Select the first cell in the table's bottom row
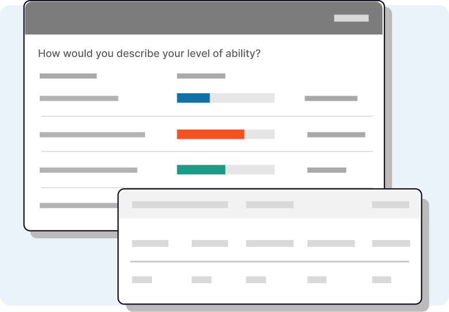Image resolution: width=449 pixels, height=312 pixels. (142, 280)
